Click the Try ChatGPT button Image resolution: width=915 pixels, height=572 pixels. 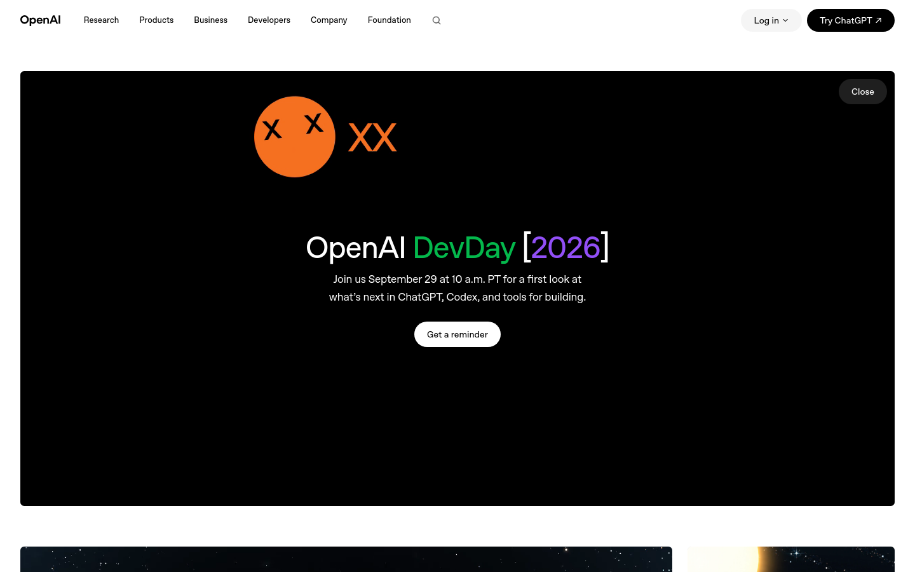click(x=850, y=20)
